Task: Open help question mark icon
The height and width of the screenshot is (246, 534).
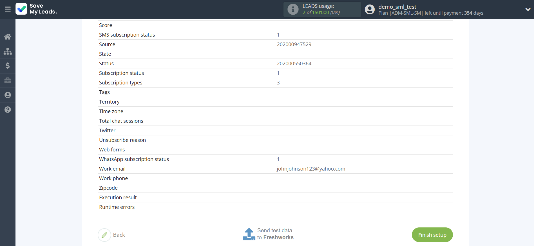Action: pos(8,110)
